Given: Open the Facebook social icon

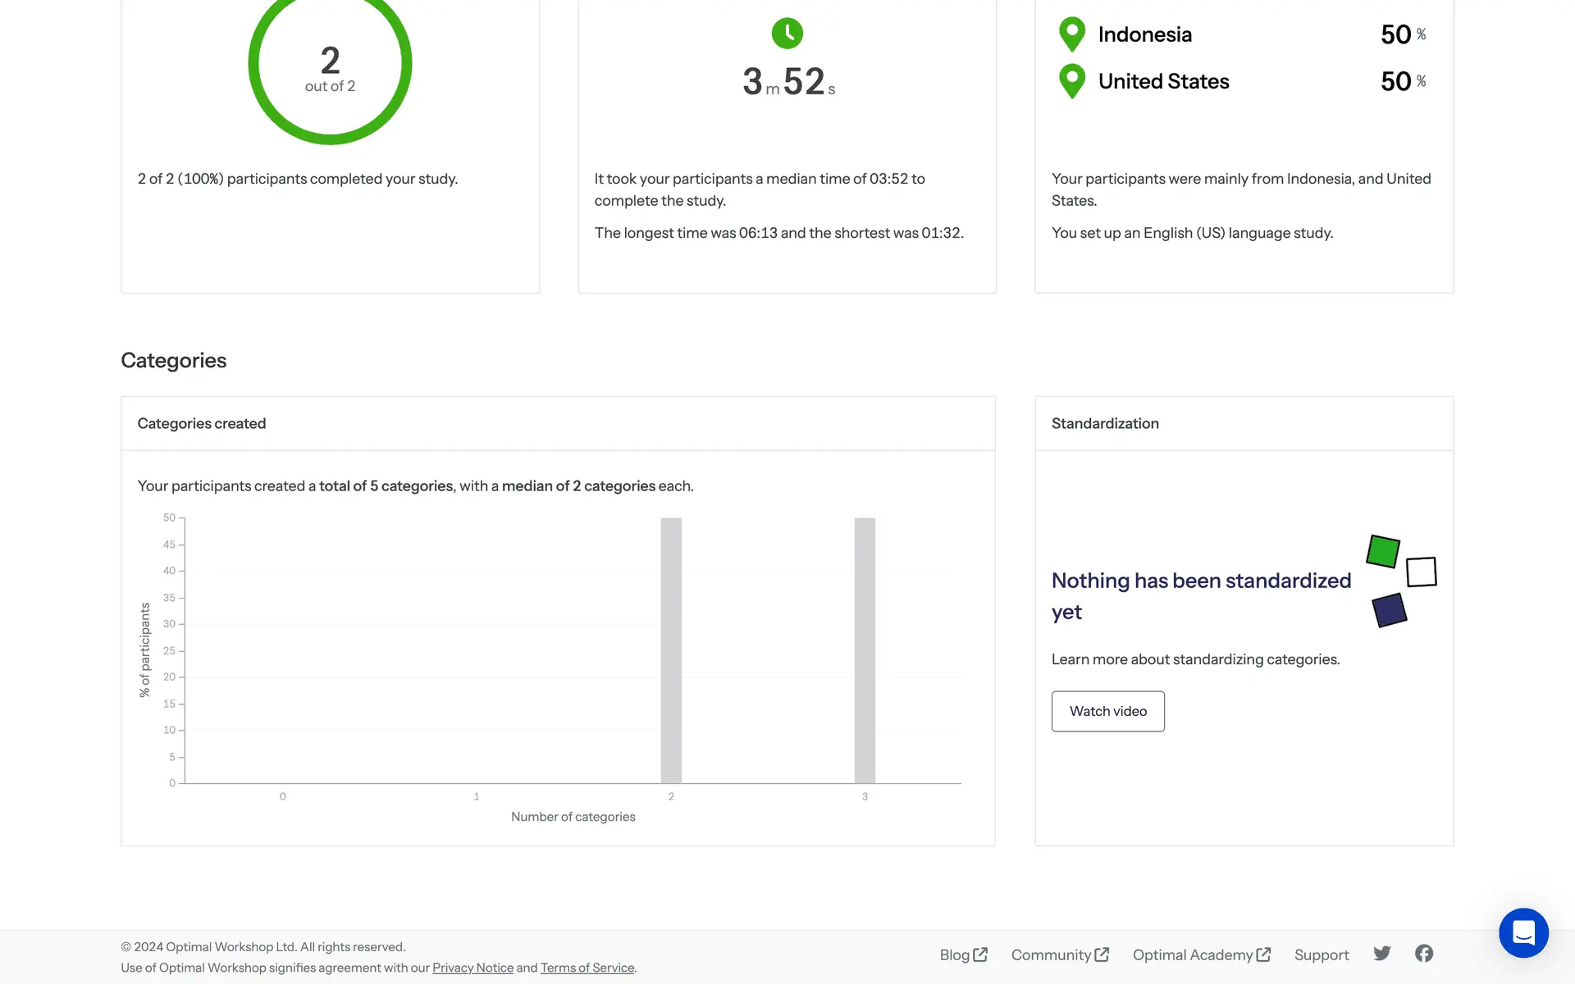Looking at the screenshot, I should point(1424,954).
